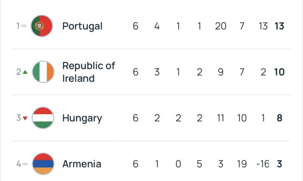Open the Portugal team name link

[x=82, y=26]
